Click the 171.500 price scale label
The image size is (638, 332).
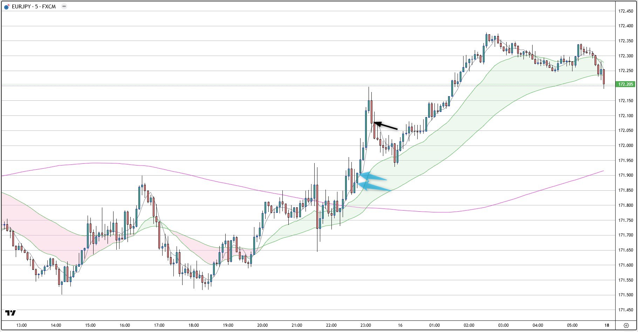click(625, 295)
